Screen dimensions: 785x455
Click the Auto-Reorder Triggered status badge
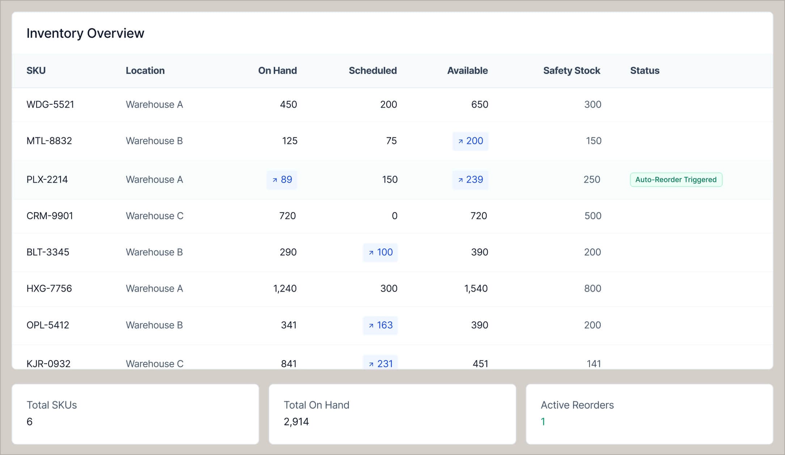(x=676, y=180)
